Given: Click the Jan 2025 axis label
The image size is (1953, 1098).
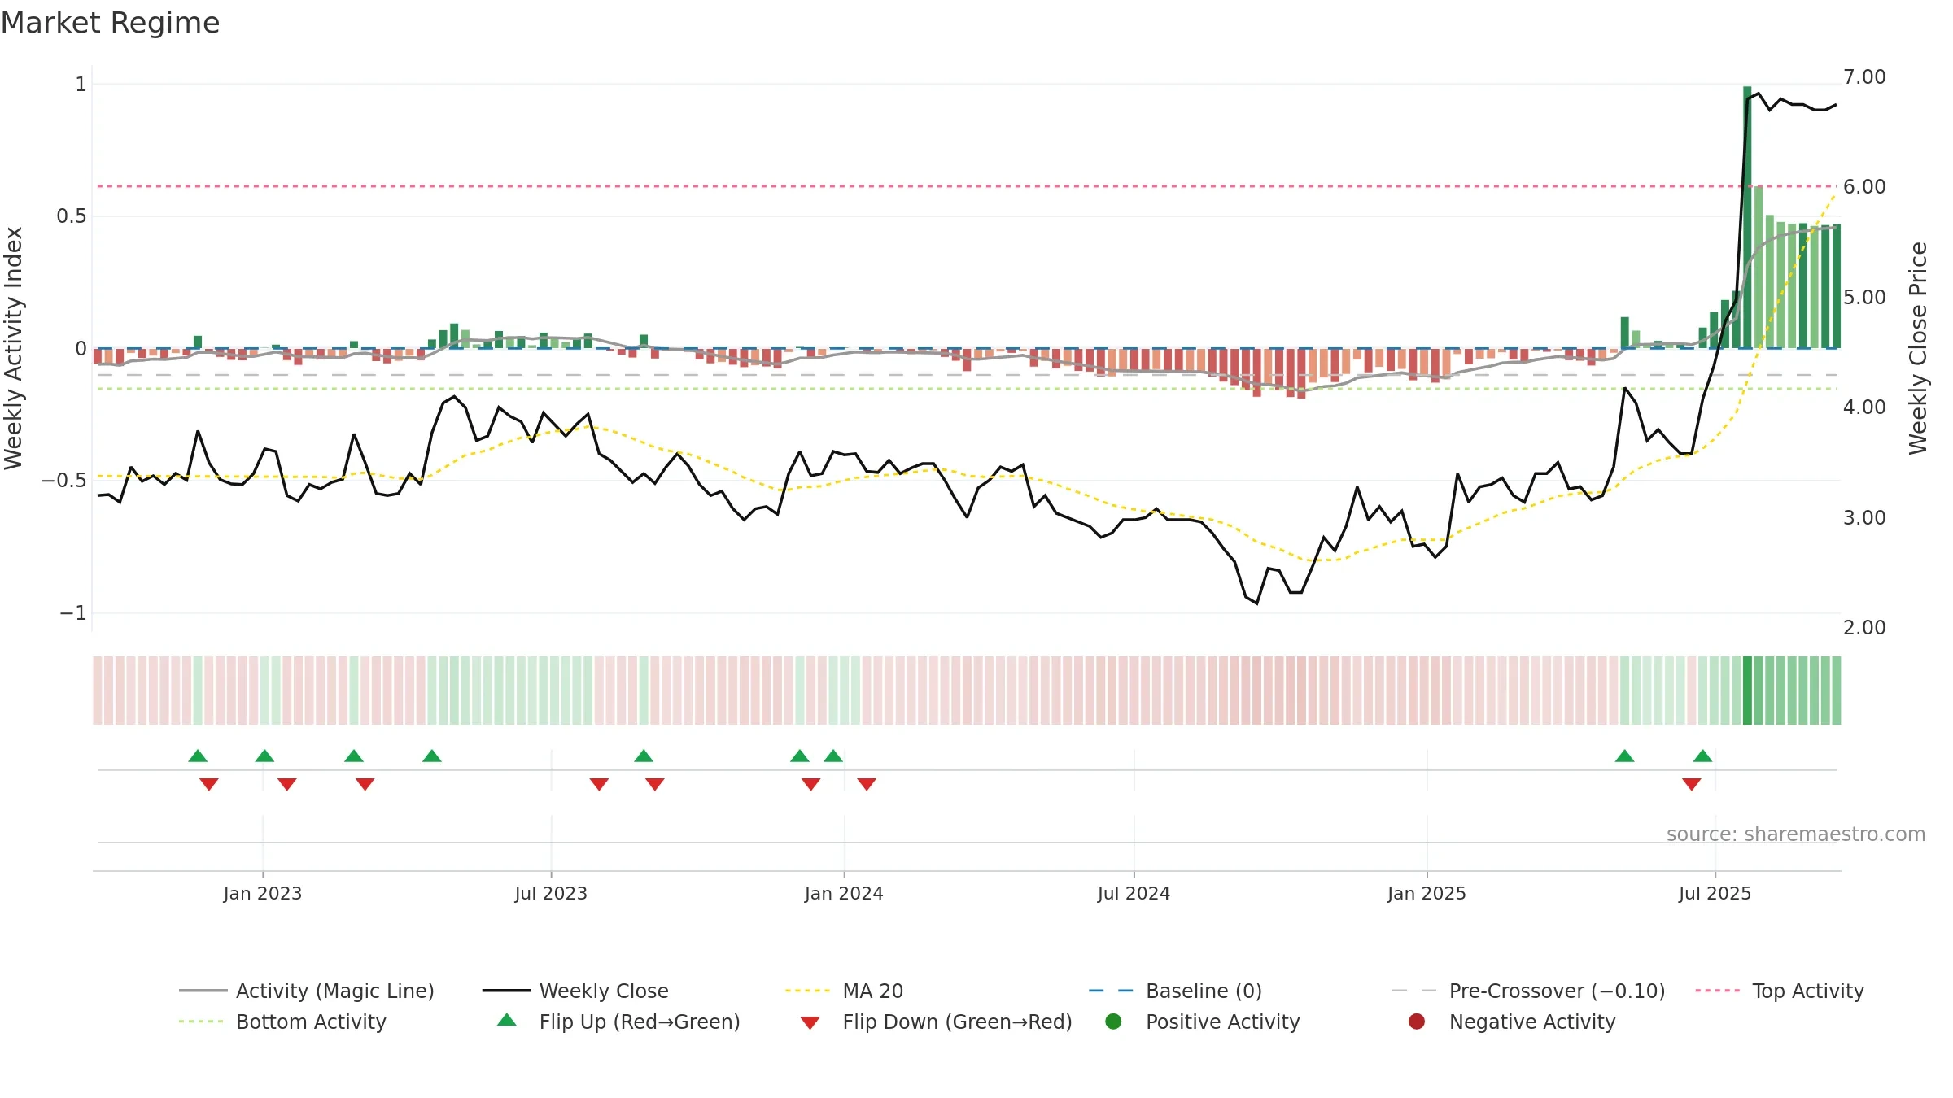Looking at the screenshot, I should coord(1427,893).
